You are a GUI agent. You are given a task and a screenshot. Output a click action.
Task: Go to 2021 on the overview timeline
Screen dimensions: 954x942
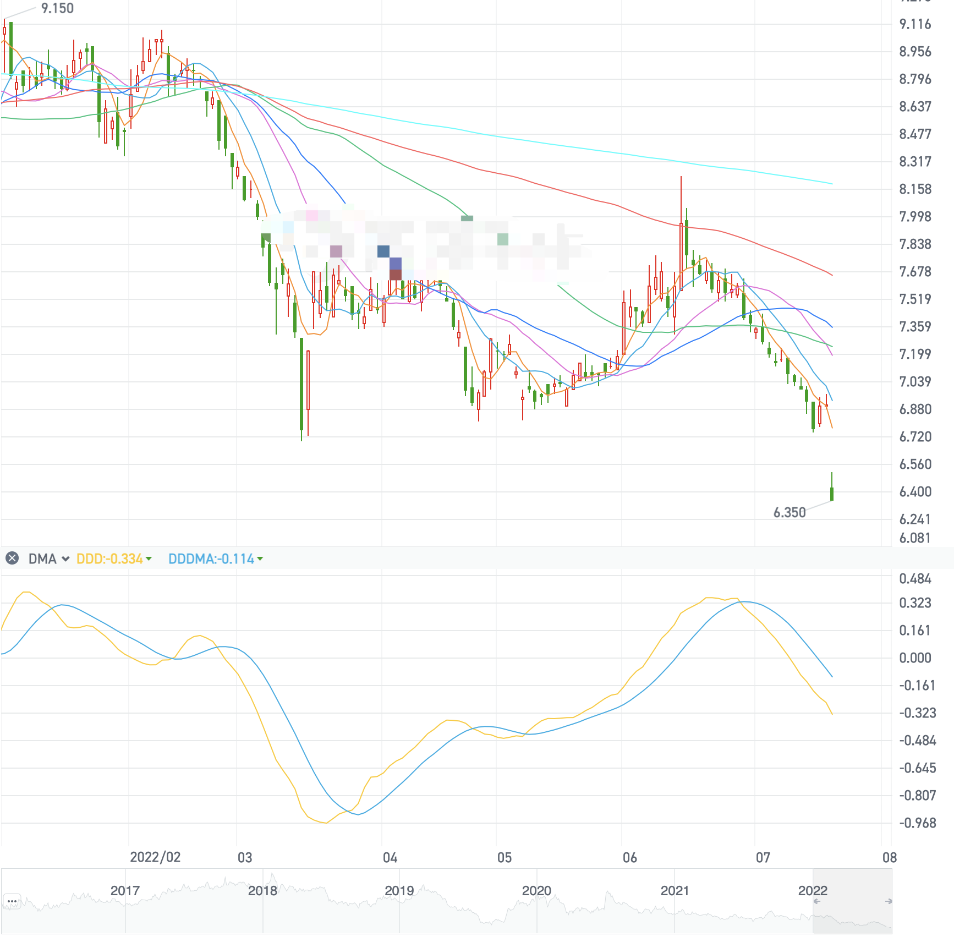point(675,890)
